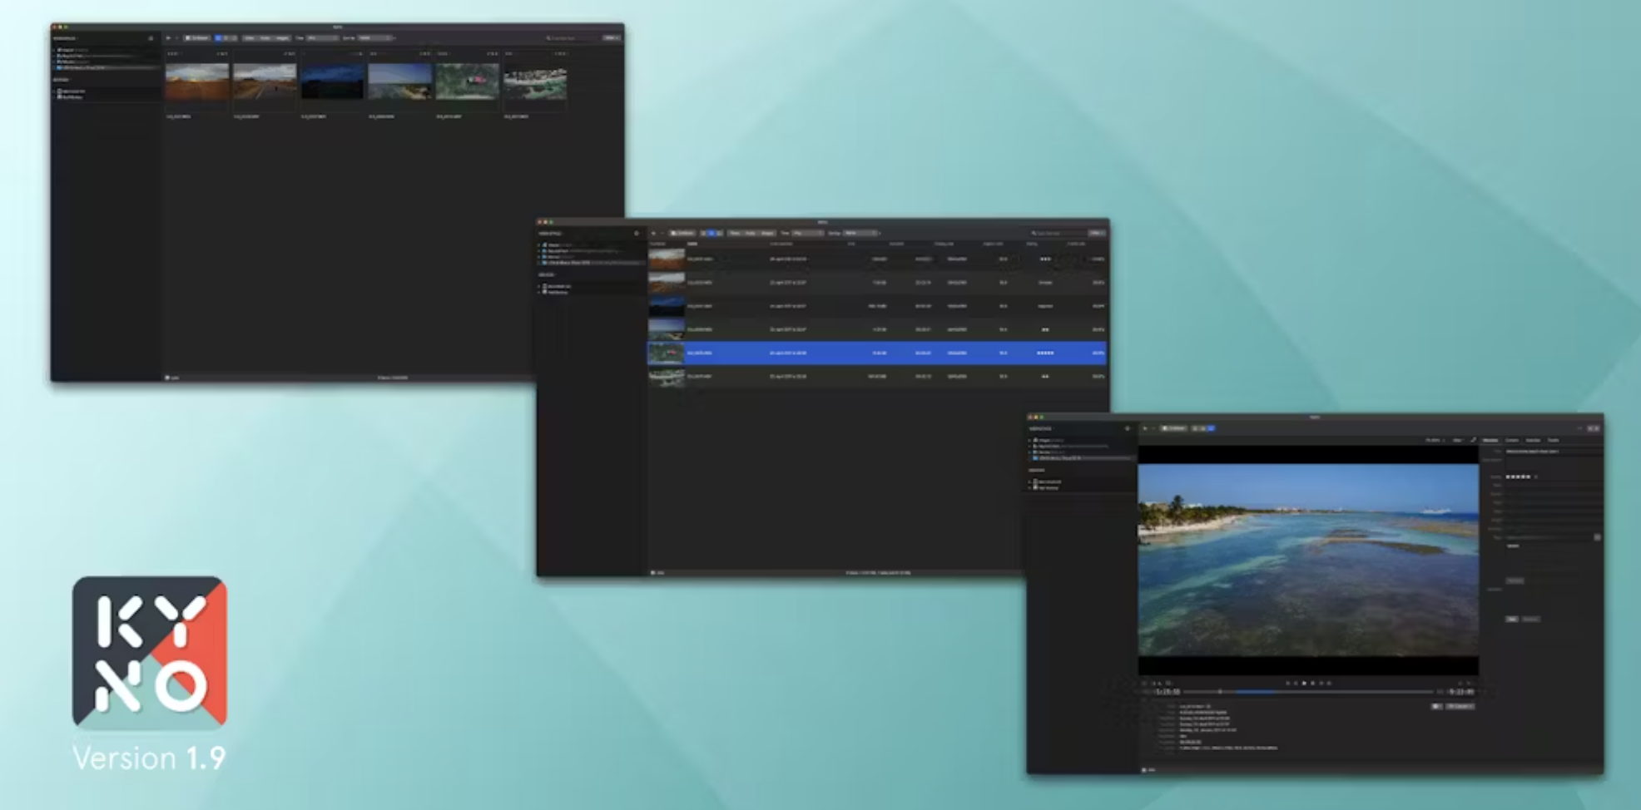Toggle the Audio media filter button

[267, 37]
